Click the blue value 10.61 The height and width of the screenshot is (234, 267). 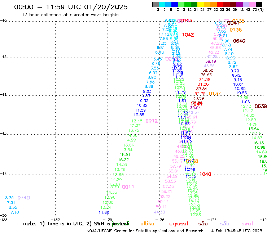click(x=238, y=84)
